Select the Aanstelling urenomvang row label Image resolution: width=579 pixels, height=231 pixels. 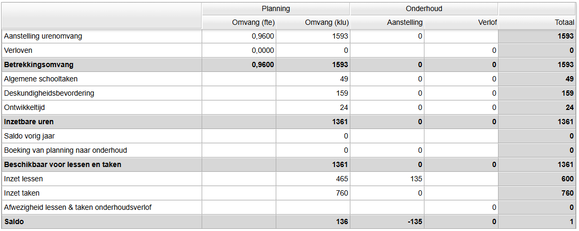(43, 36)
